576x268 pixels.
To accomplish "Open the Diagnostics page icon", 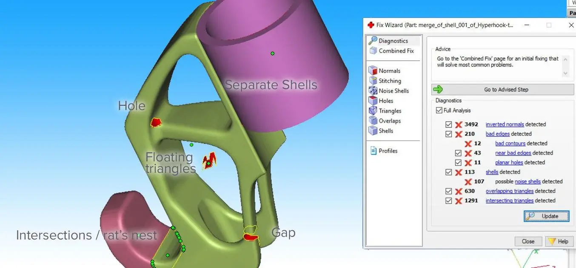I will click(x=373, y=41).
